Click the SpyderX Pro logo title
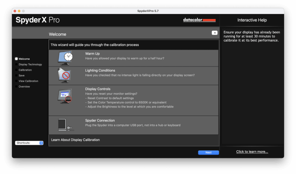This screenshot has width=296, height=174. pos(38,20)
